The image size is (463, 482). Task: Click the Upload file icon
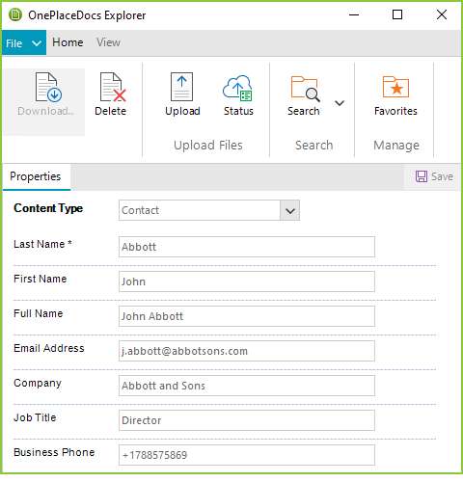(x=181, y=87)
